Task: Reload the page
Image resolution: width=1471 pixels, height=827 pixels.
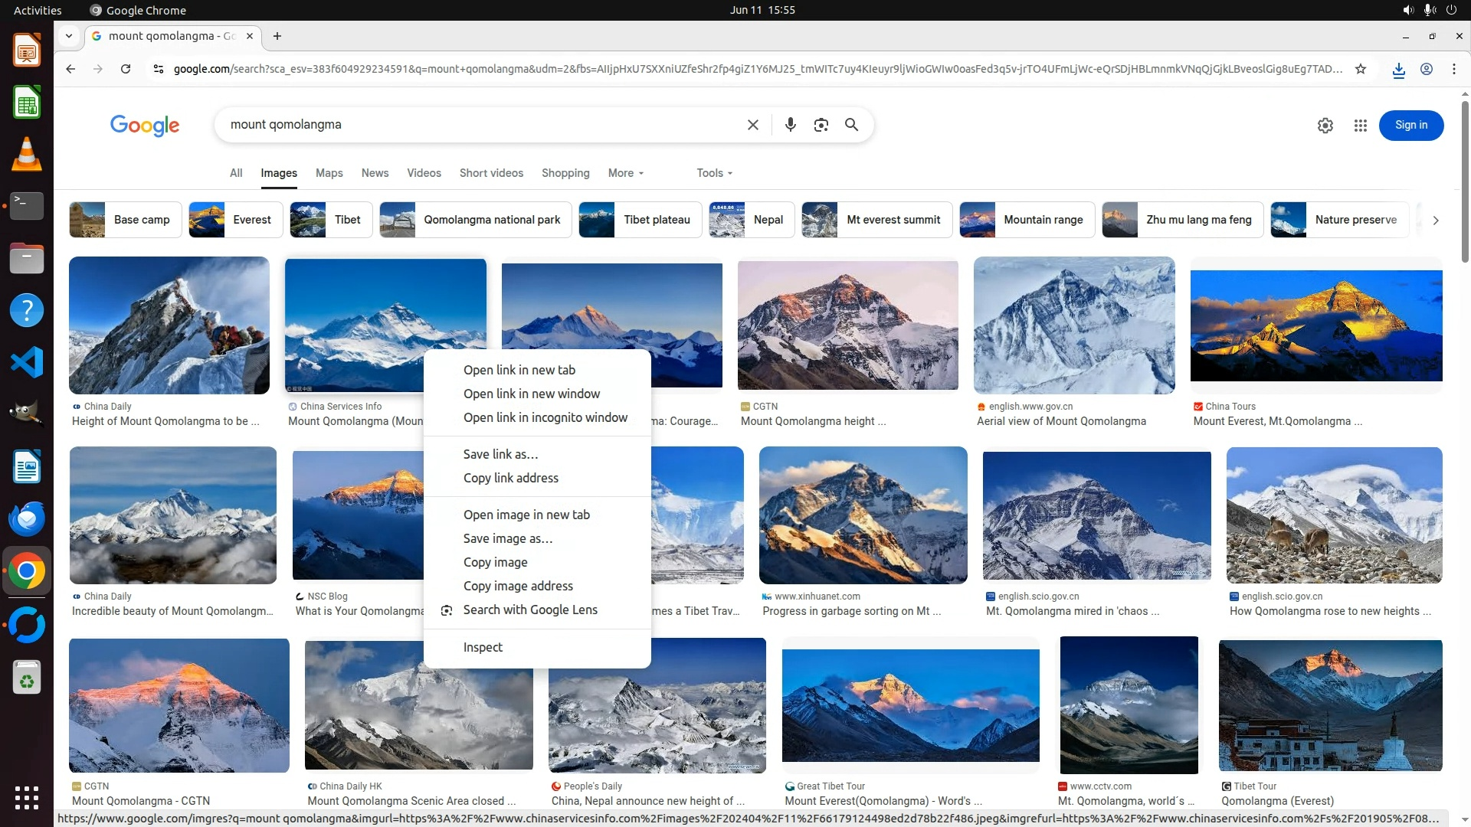Action: click(126, 69)
